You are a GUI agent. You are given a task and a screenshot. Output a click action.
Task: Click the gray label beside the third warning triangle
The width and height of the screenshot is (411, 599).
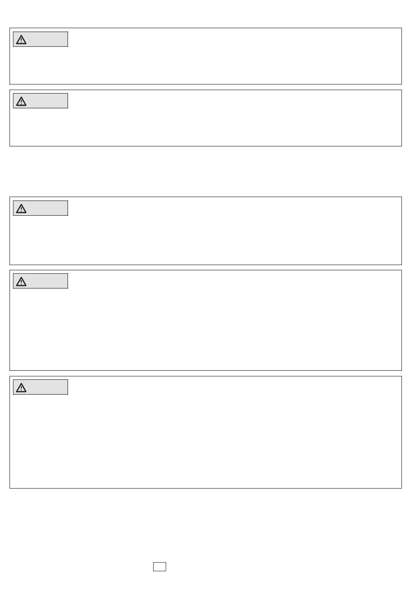[x=48, y=208]
